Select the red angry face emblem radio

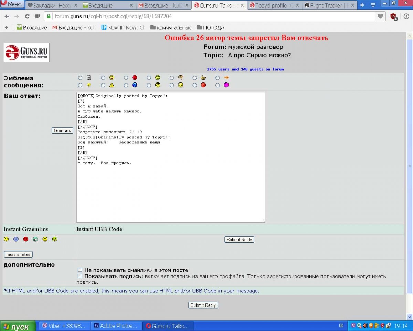[x=195, y=85]
